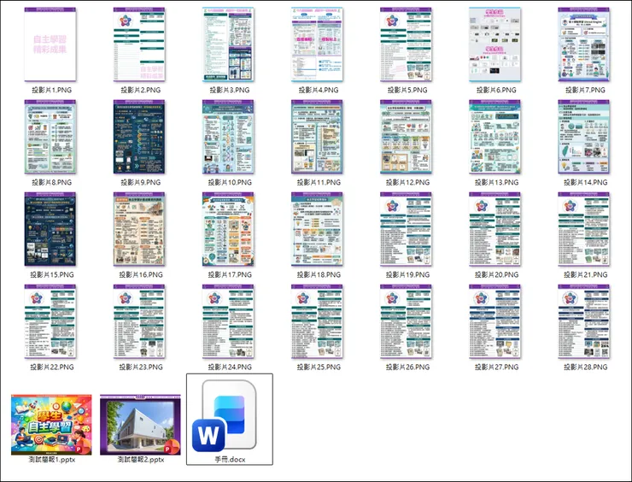Pick the 投影片16.PNG thumbnail
This screenshot has height=482, width=632.
click(139, 229)
